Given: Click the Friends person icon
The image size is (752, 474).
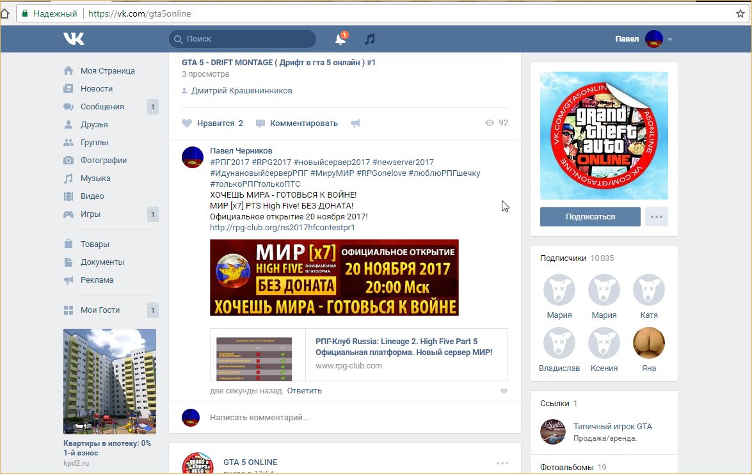Looking at the screenshot, I should pos(68,125).
